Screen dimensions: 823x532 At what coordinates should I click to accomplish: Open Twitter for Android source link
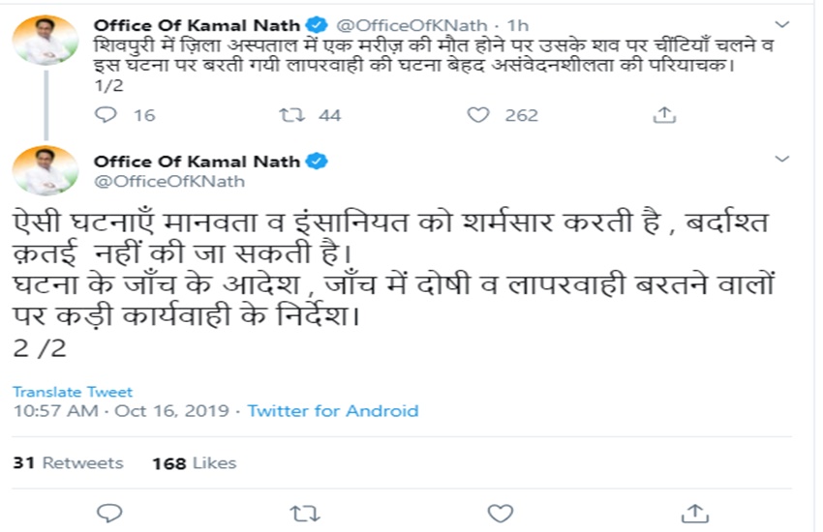click(333, 411)
